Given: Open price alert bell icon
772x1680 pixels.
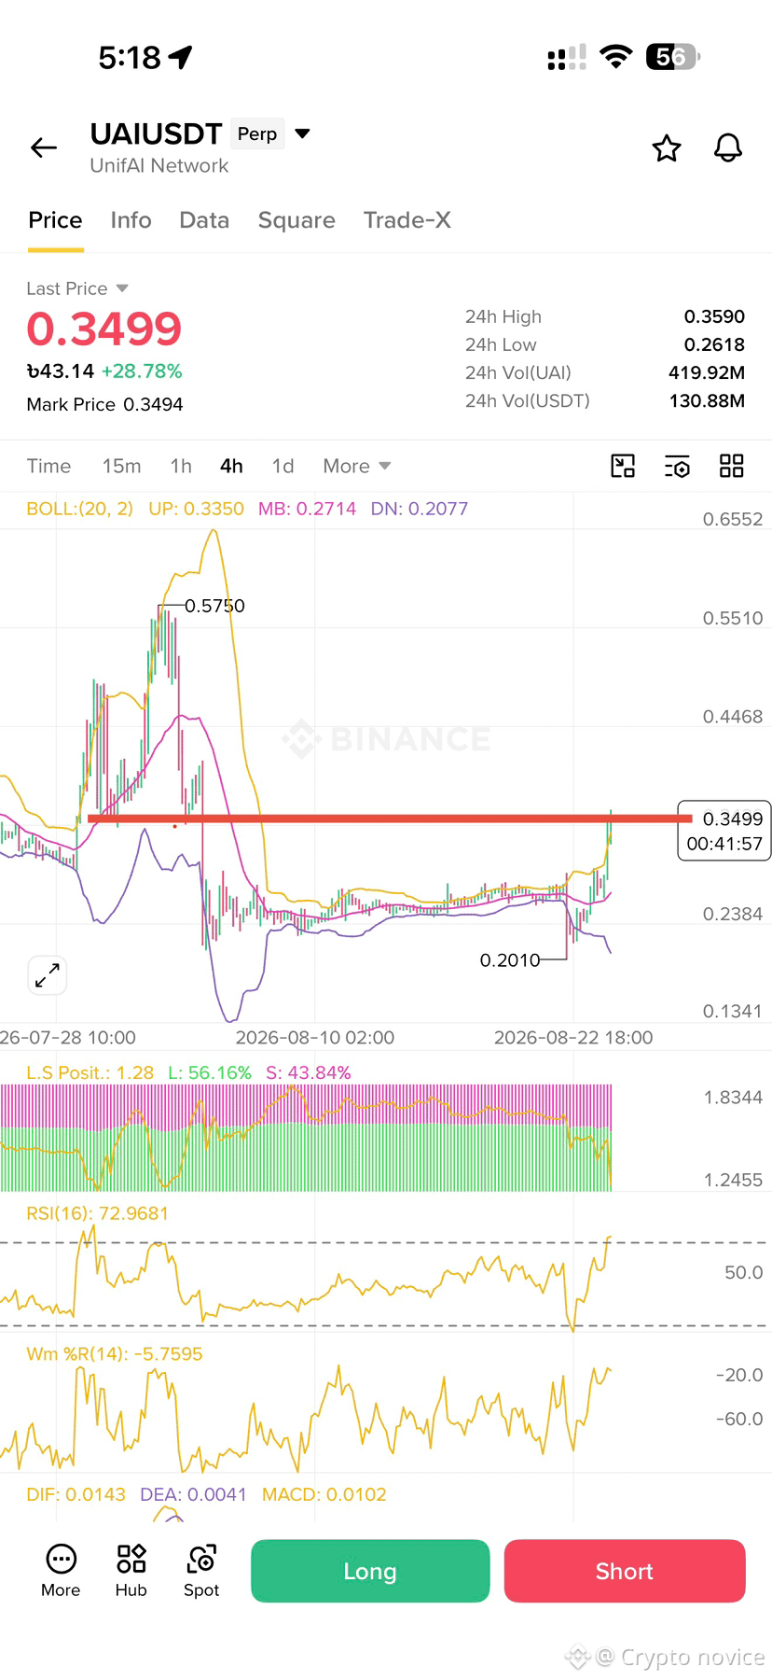Looking at the screenshot, I should point(728,147).
